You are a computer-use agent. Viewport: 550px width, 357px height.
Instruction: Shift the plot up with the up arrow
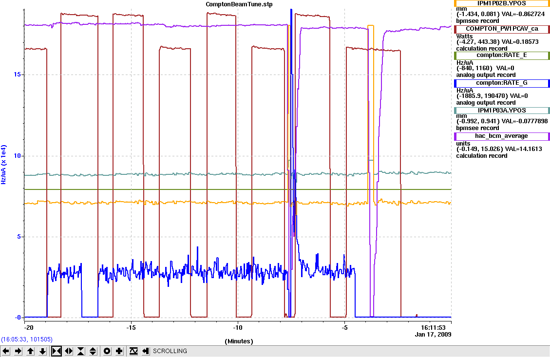click(x=31, y=351)
